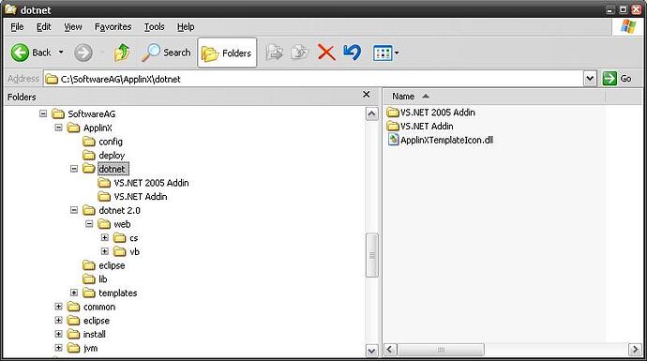Click the folder tree vertical scroll thumb

(371, 255)
